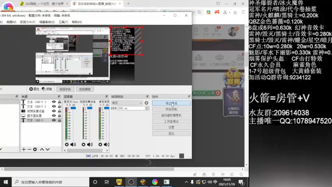Screen dimensions: 332x187
Task: Hide the 视频采集设备 source
Action: click(x=54, y=111)
